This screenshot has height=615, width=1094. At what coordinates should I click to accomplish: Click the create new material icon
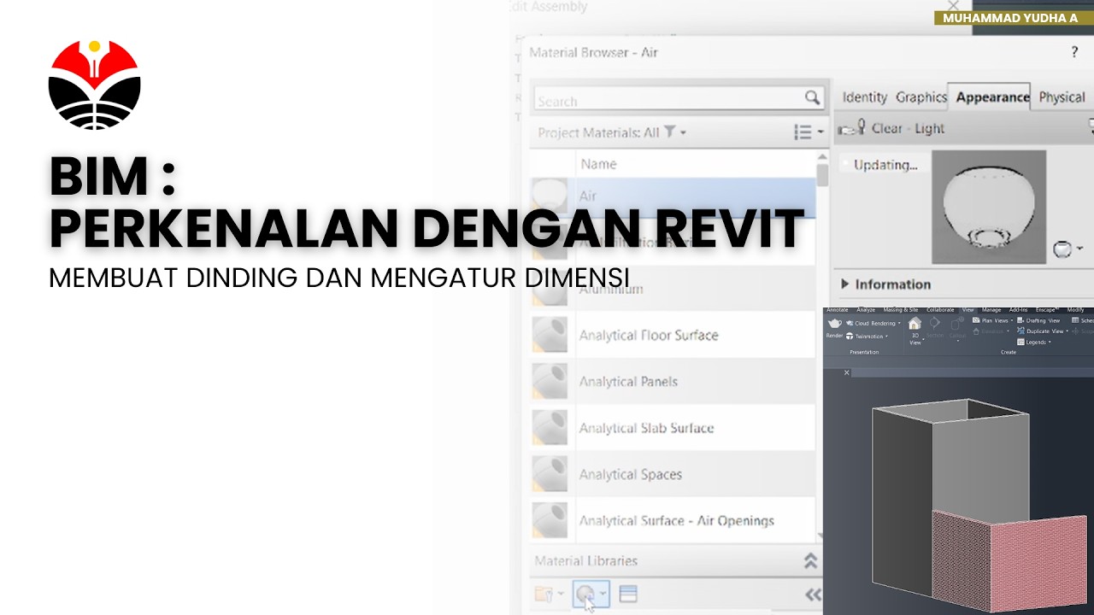point(585,594)
